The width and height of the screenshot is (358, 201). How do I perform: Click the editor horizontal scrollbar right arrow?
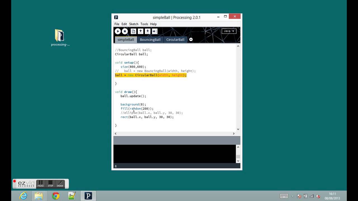234,133
